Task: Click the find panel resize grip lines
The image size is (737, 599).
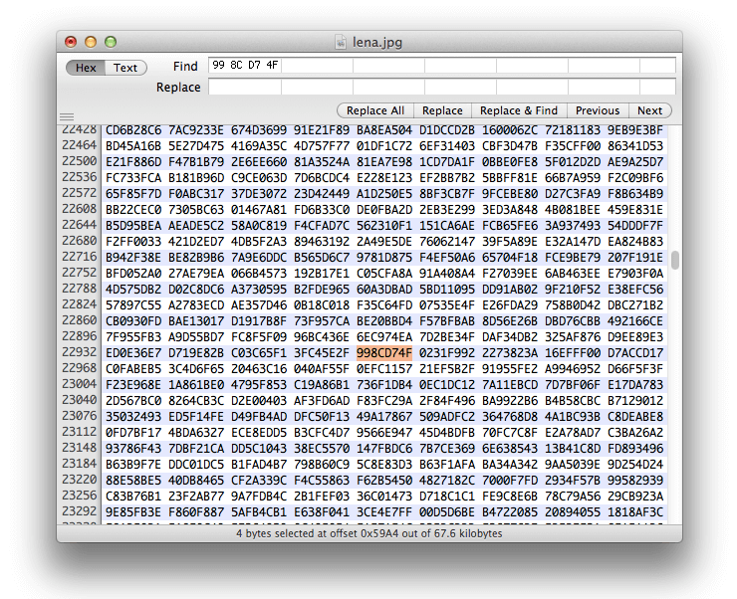Action: (x=67, y=116)
